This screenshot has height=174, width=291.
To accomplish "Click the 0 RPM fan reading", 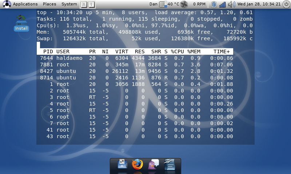I will tap(199, 4).
